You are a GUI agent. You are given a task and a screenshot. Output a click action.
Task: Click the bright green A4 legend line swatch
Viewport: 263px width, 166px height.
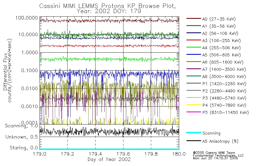point(194,47)
